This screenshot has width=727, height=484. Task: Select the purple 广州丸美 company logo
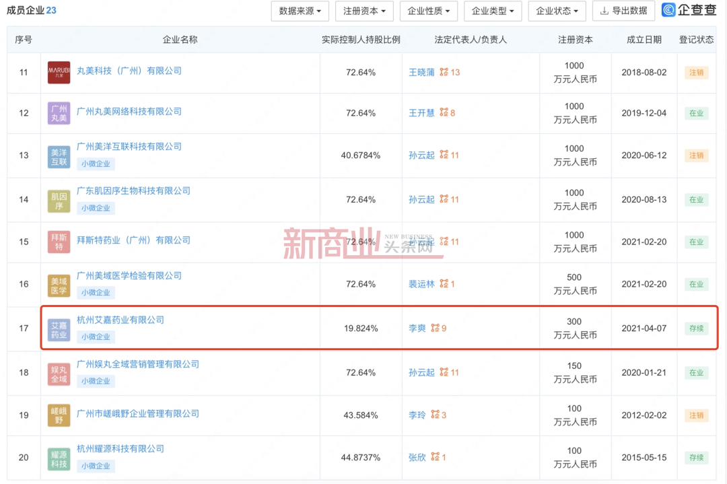(59, 113)
